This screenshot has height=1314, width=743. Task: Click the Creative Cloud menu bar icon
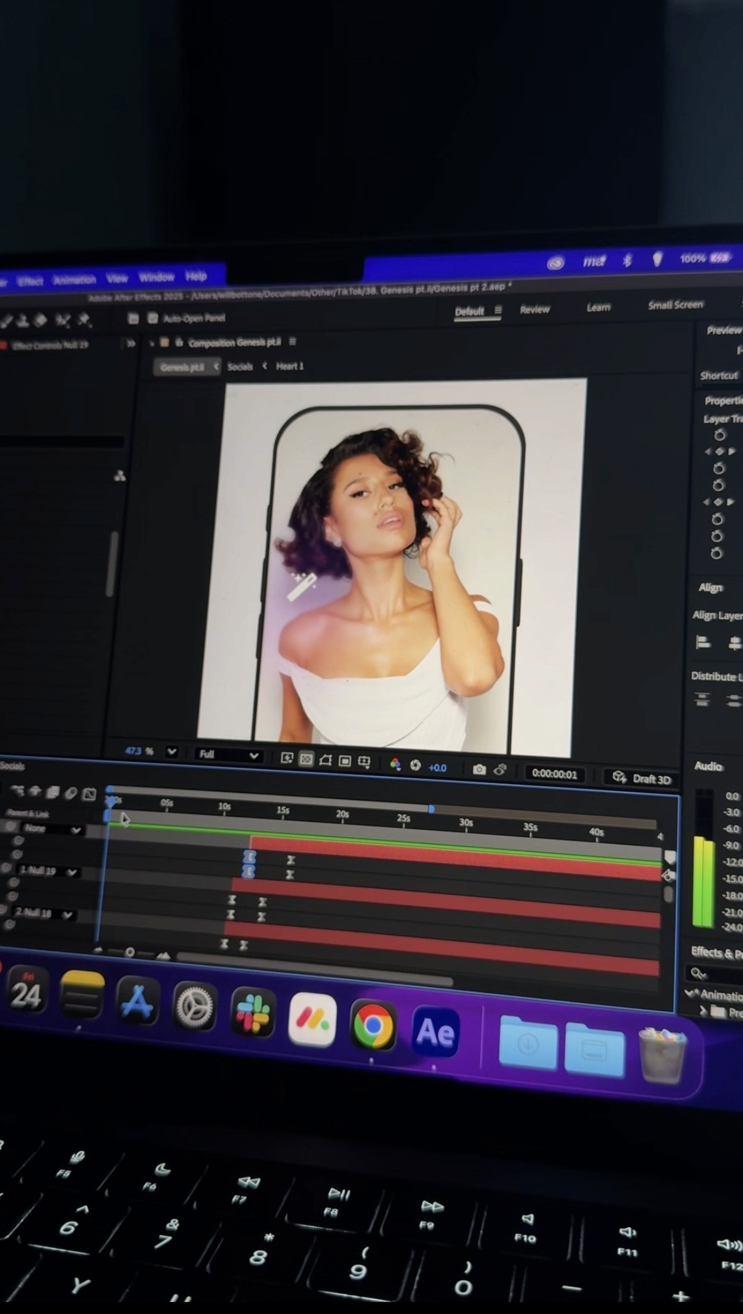[555, 263]
